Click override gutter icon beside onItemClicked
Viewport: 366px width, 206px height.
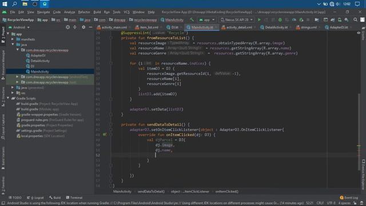click(x=105, y=134)
